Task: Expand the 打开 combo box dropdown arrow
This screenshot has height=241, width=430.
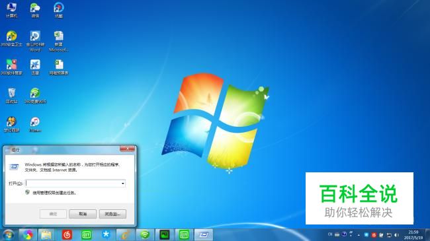Action: (x=123, y=183)
